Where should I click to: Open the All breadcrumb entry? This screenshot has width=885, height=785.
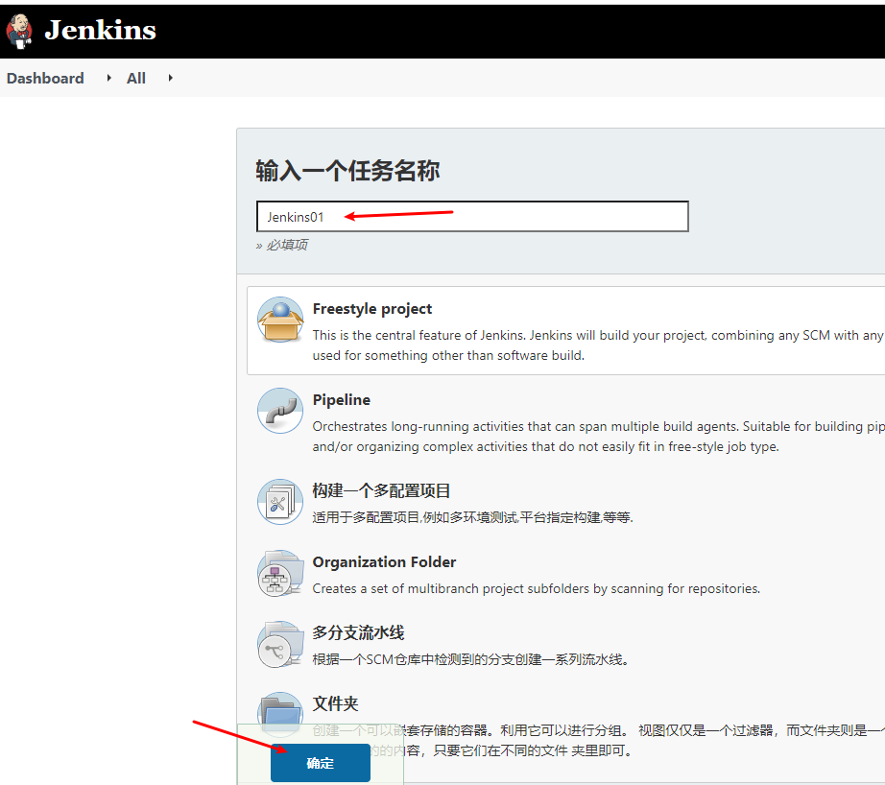tap(135, 78)
